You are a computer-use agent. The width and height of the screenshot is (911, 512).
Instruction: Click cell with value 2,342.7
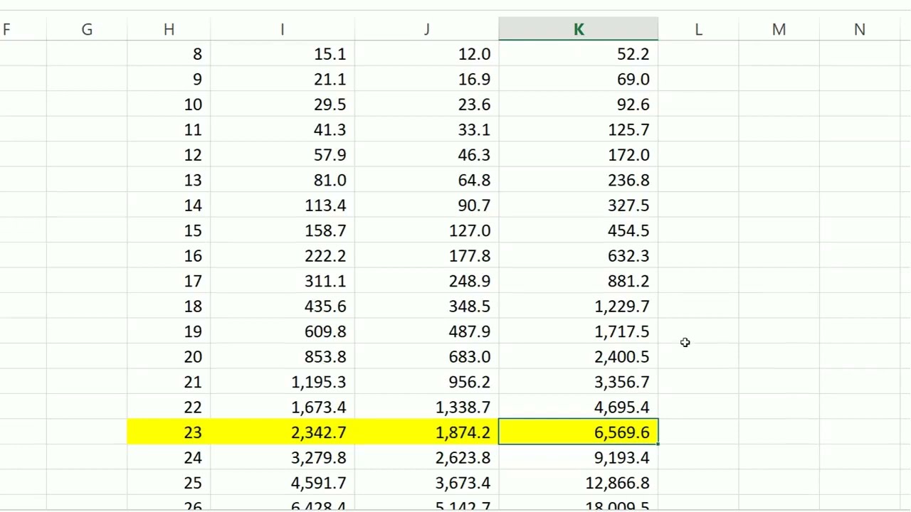[x=283, y=432]
